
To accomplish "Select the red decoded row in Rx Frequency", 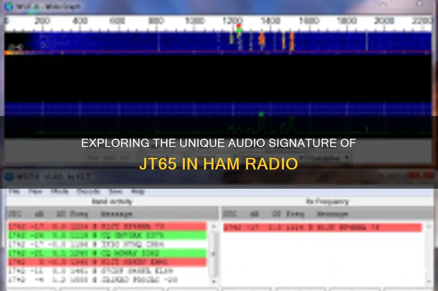I will (x=323, y=228).
